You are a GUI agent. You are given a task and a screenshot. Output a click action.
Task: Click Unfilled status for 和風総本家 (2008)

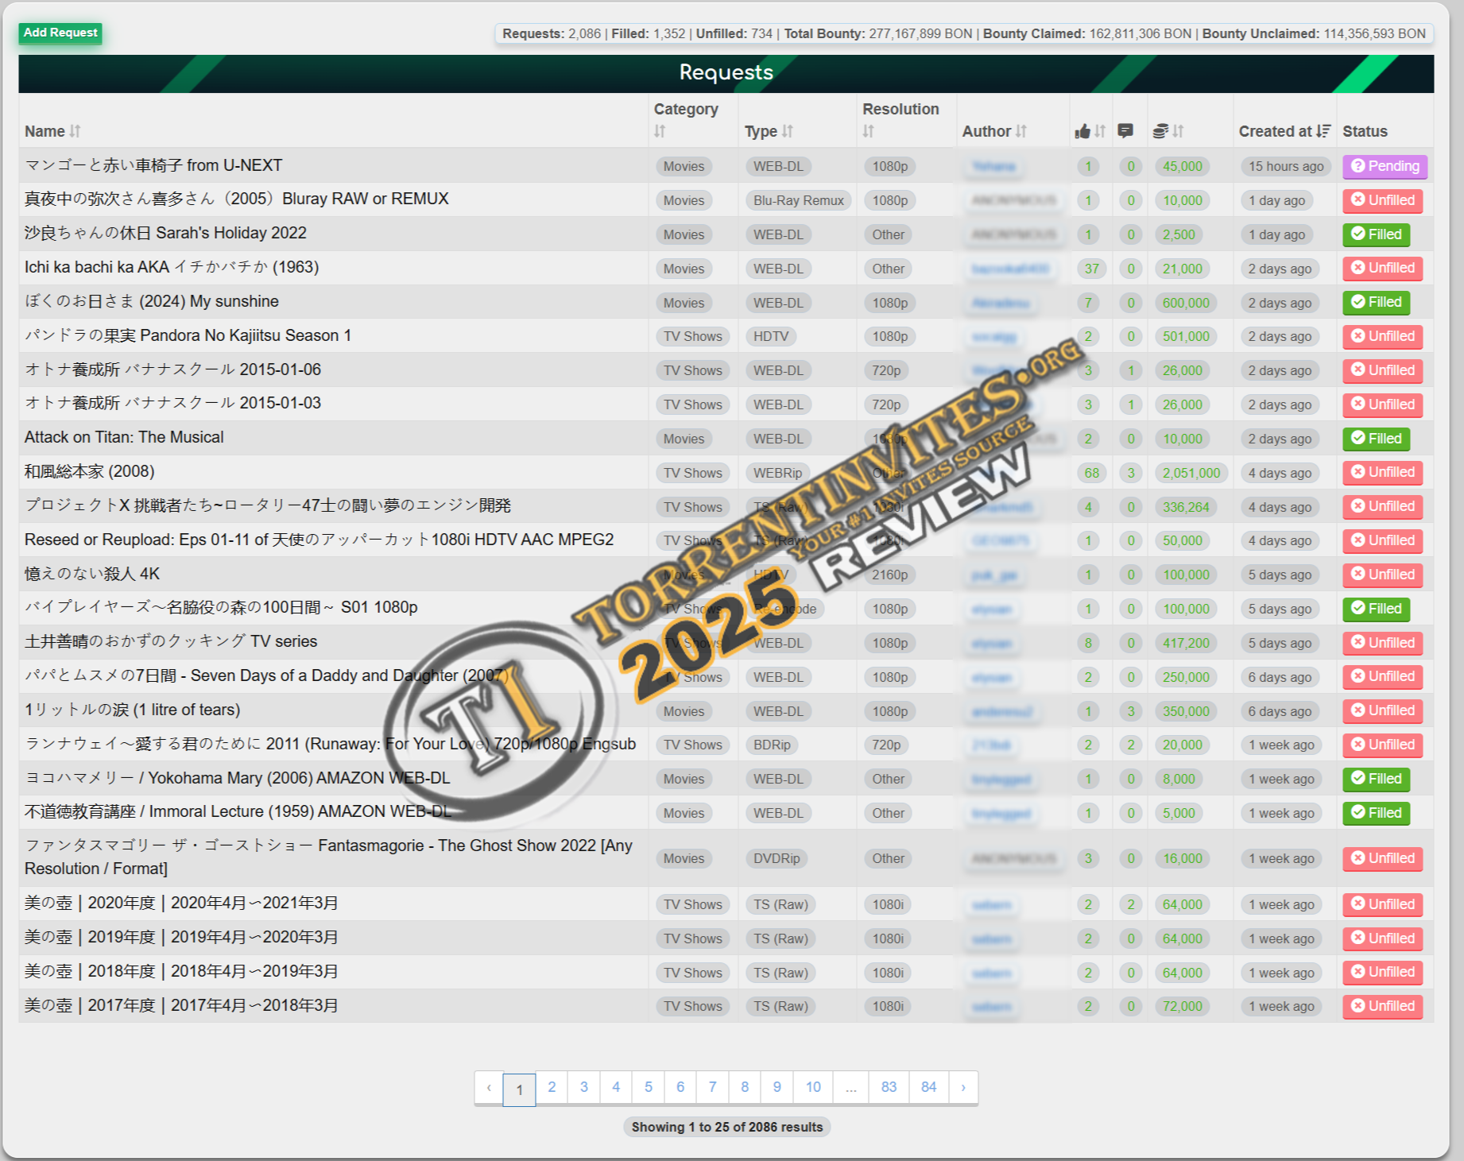click(1383, 472)
